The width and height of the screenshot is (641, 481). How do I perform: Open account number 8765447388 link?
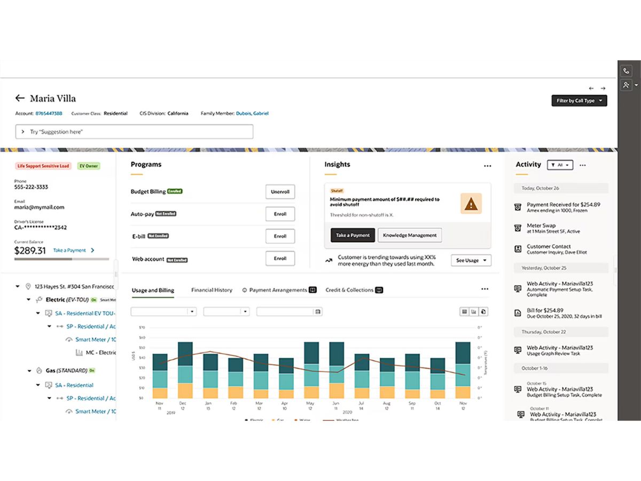tap(49, 113)
